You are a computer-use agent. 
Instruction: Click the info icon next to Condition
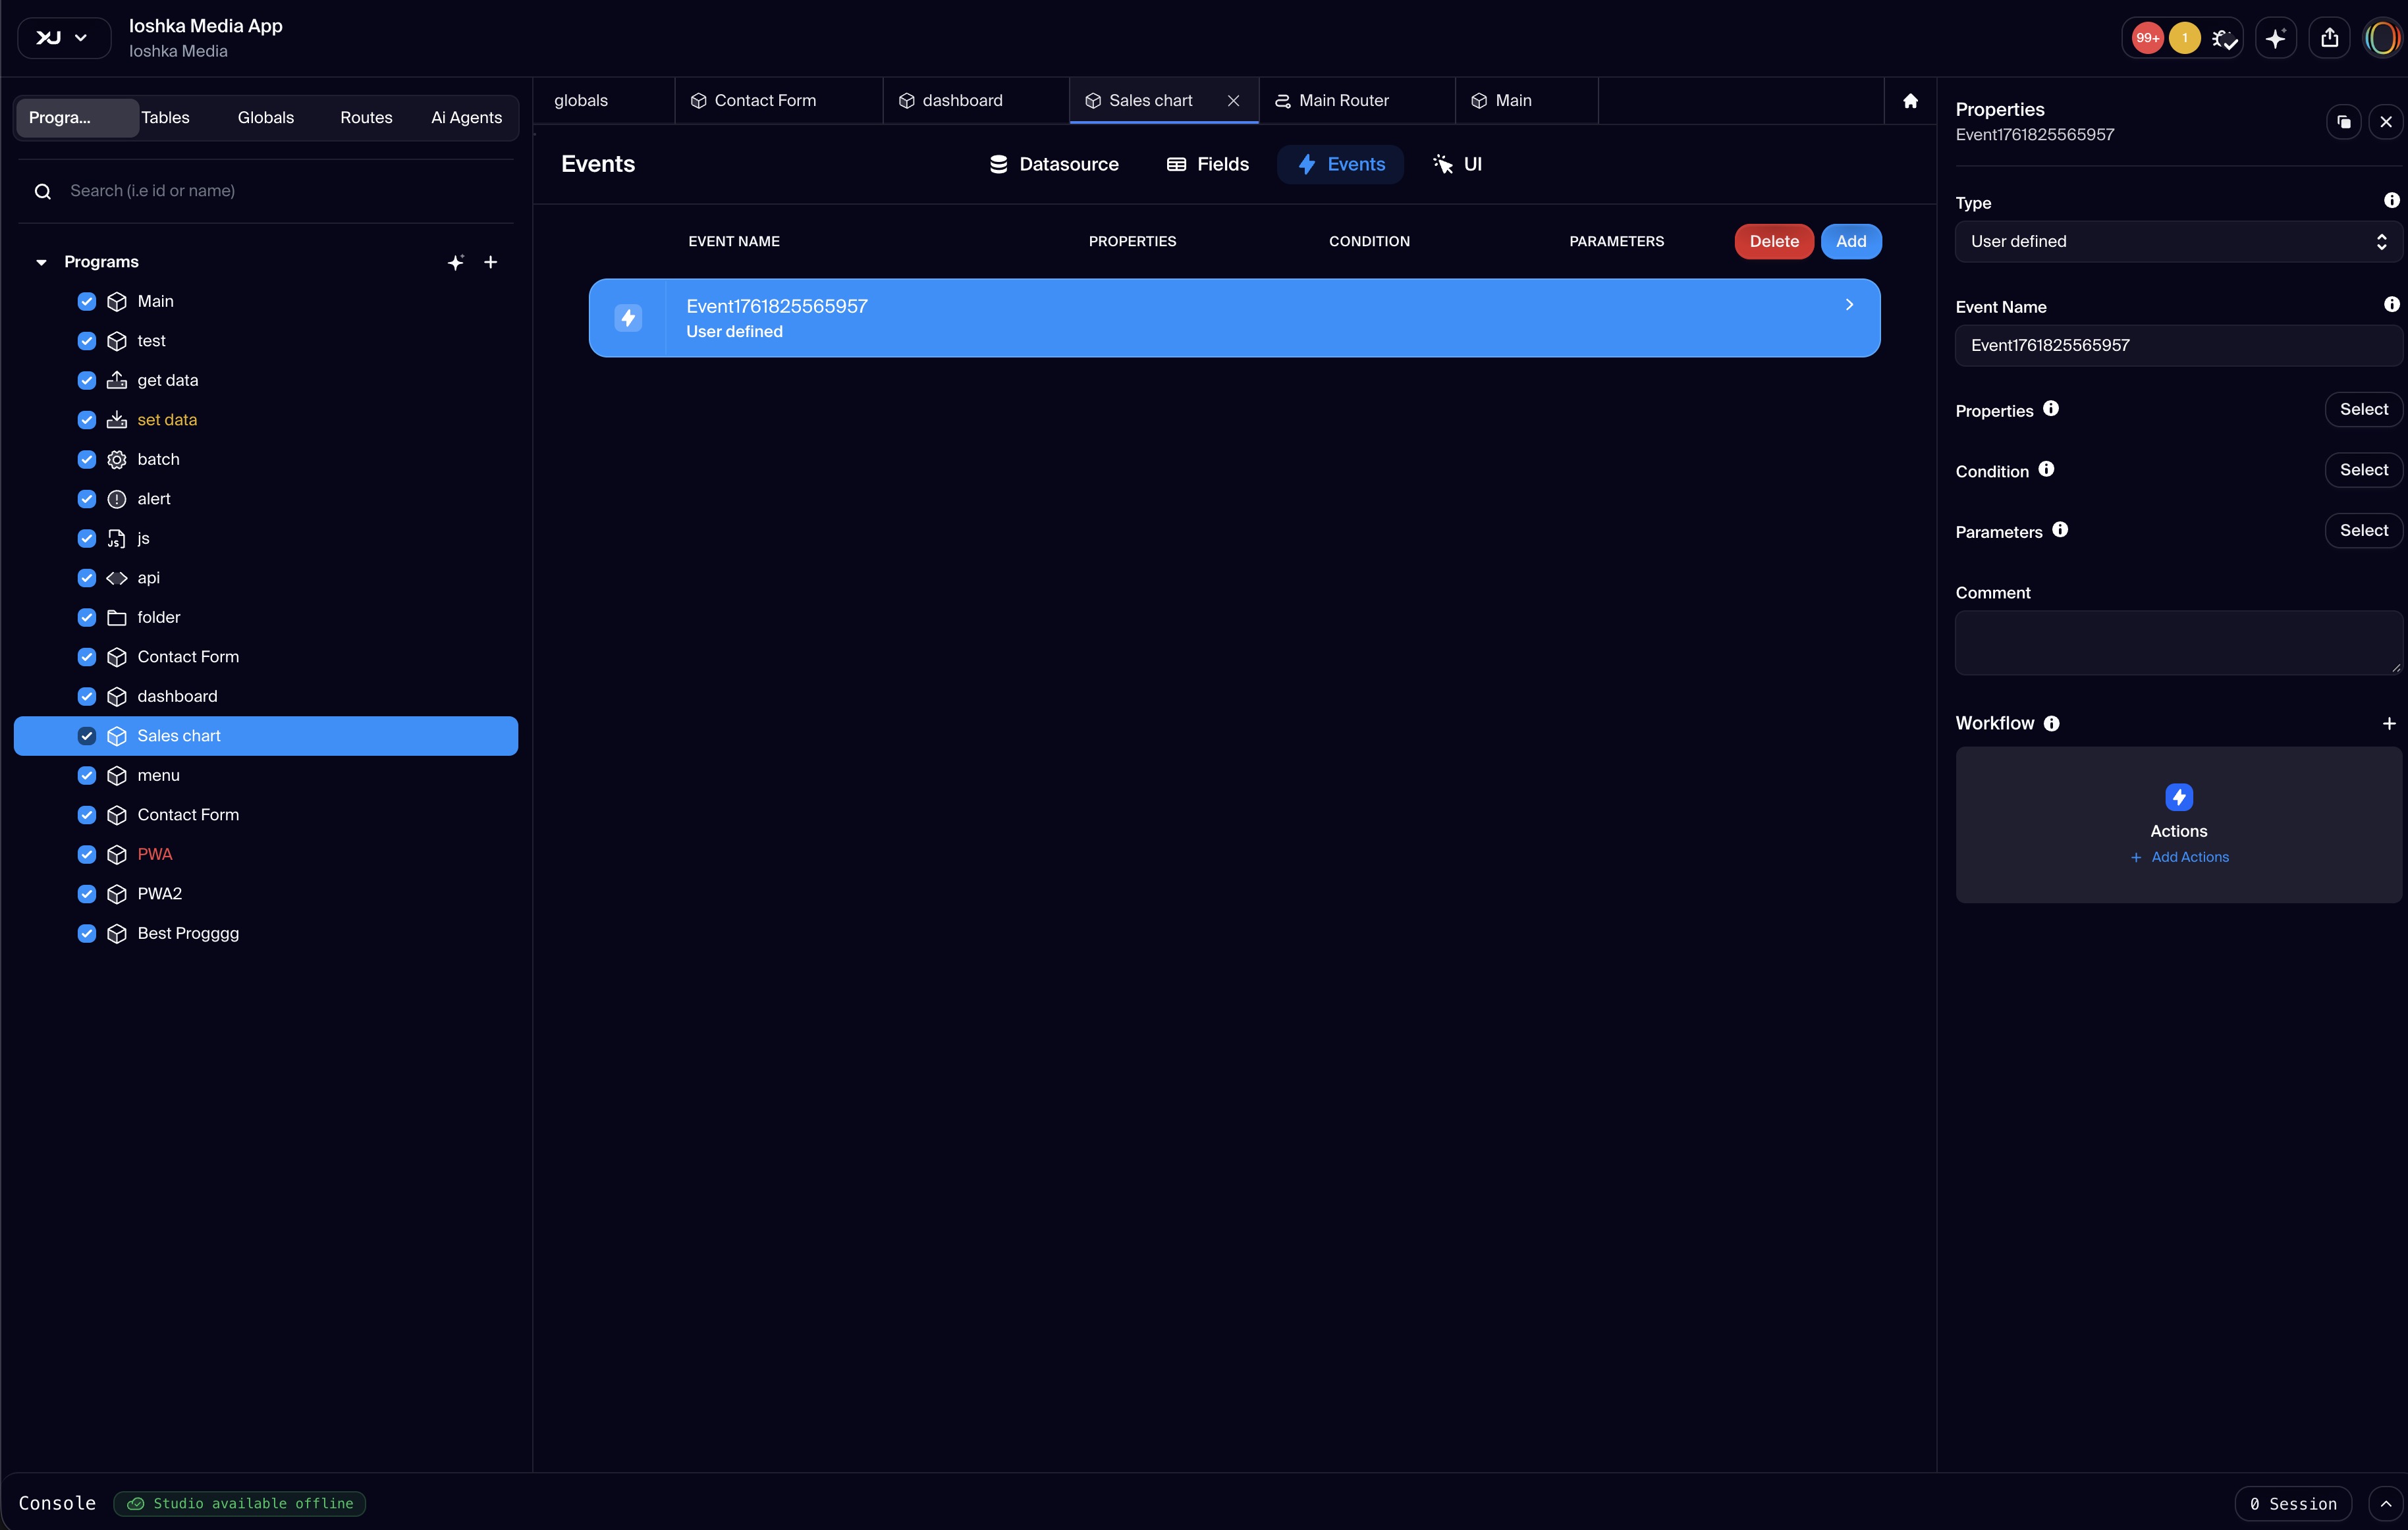click(2046, 469)
